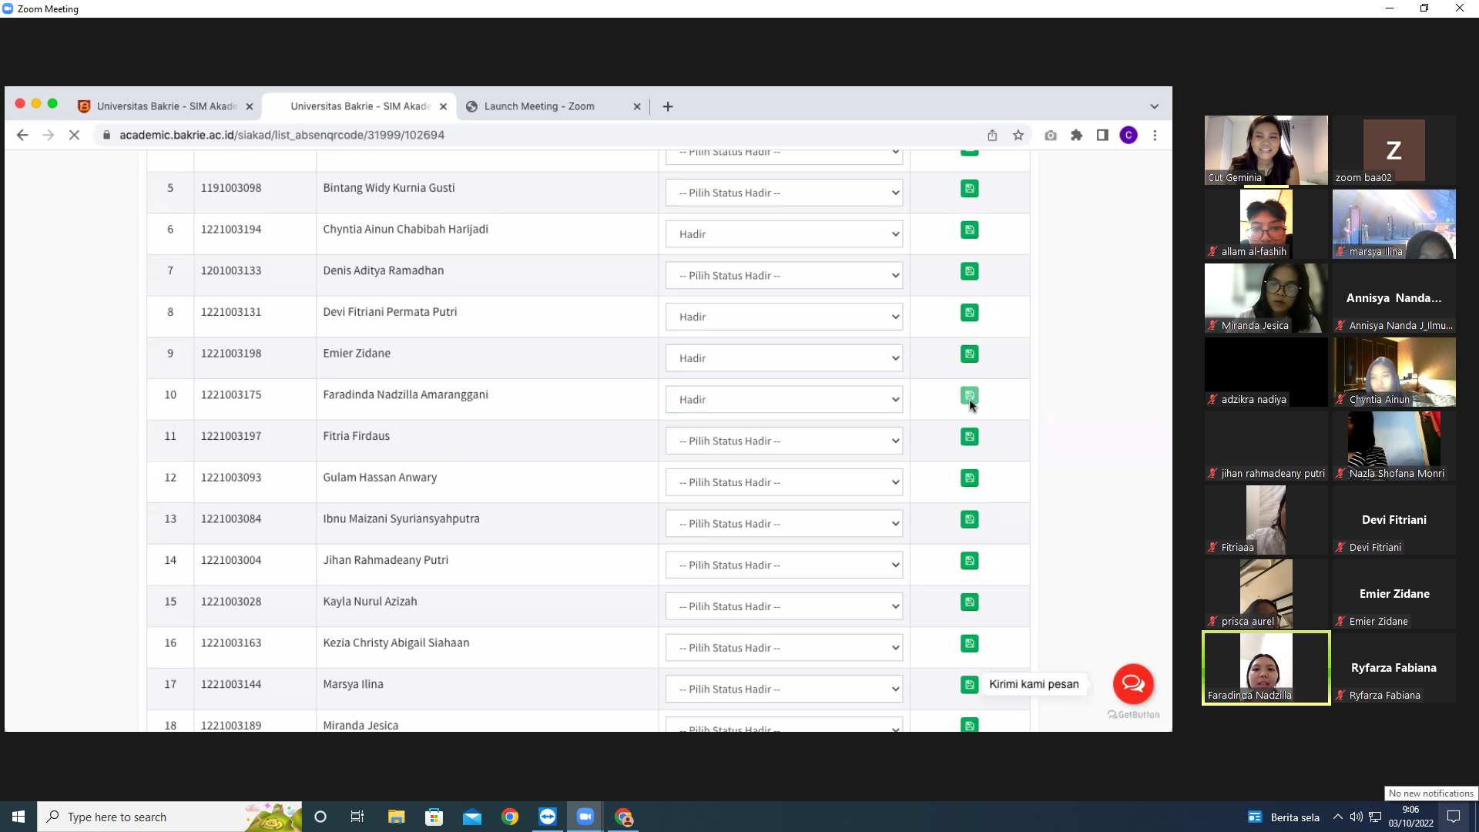The width and height of the screenshot is (1479, 832).
Task: Save attendance for Chyntia Ainun Chabibah Harijadi
Action: tap(969, 230)
